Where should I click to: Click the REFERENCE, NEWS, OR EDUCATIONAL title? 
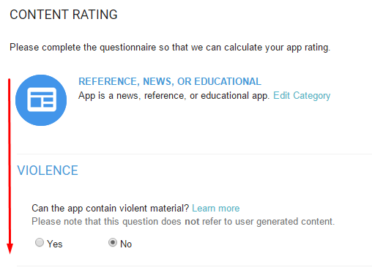170,81
